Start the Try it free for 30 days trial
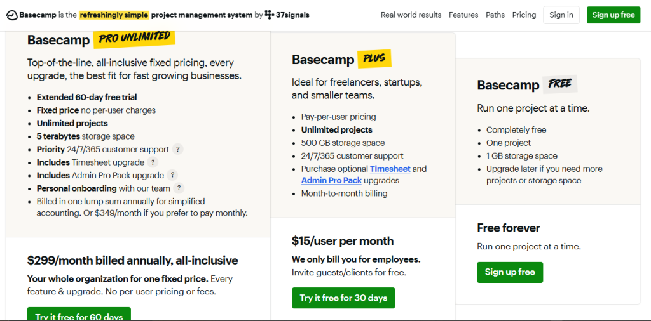The width and height of the screenshot is (651, 321). 343,298
